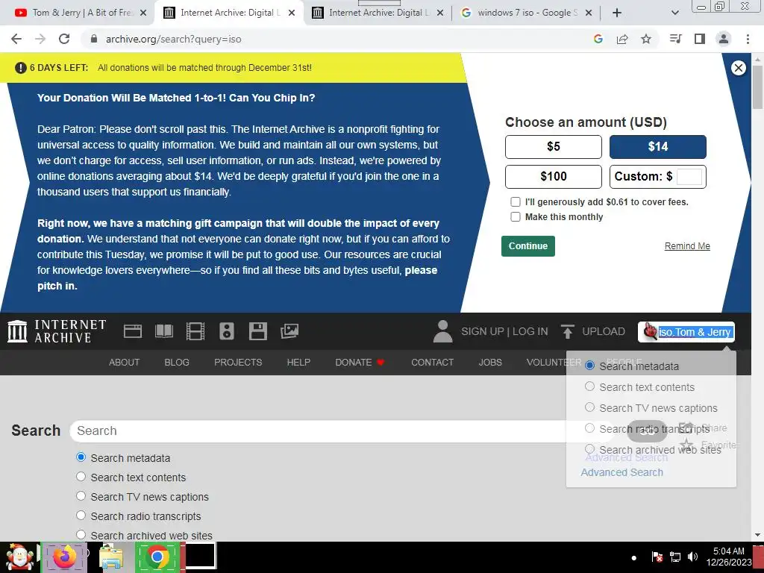The image size is (764, 573).
Task: Check the add $0.61 to cover fees box
Action: coord(515,201)
